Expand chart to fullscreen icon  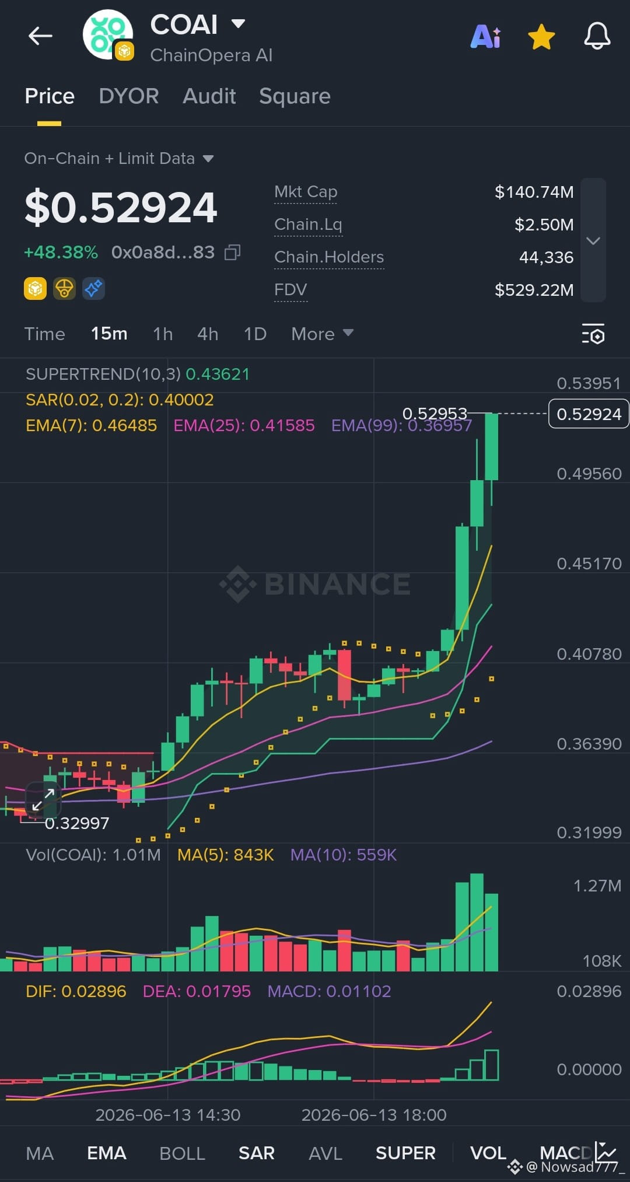coord(44,799)
